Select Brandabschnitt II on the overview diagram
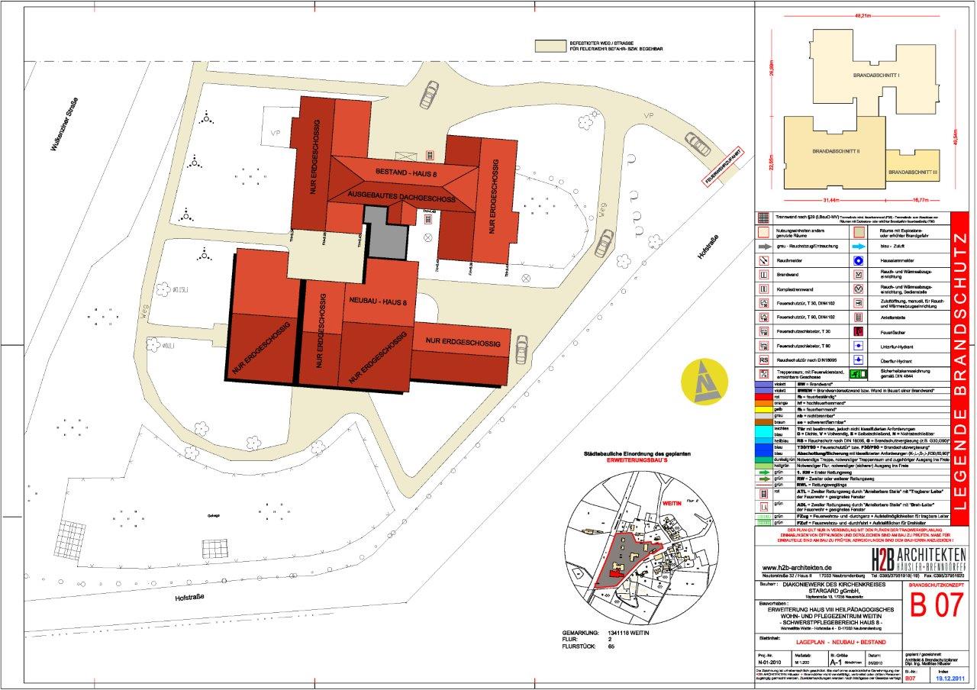This screenshot has width=977, height=690. pos(836,151)
